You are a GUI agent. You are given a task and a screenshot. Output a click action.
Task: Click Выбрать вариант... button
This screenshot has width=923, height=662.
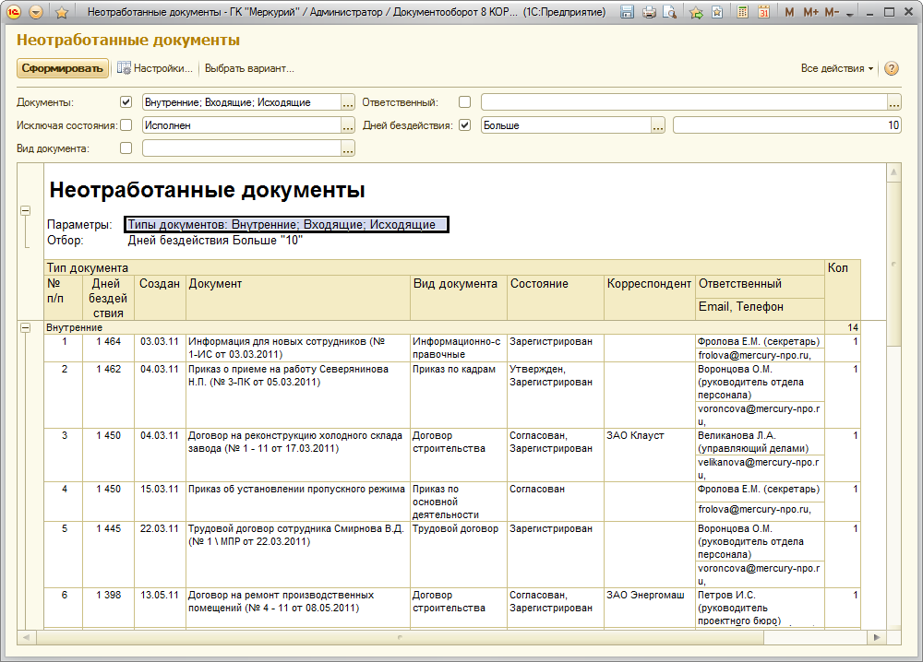(249, 68)
